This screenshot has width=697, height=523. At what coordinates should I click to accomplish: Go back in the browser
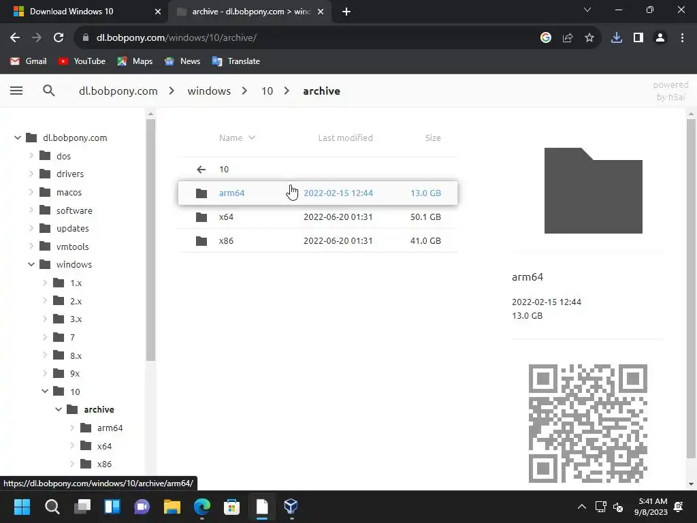[15, 38]
